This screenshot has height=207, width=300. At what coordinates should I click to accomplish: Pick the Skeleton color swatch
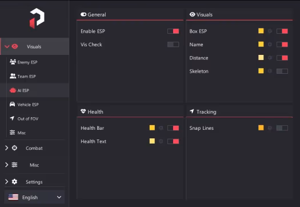click(x=261, y=71)
